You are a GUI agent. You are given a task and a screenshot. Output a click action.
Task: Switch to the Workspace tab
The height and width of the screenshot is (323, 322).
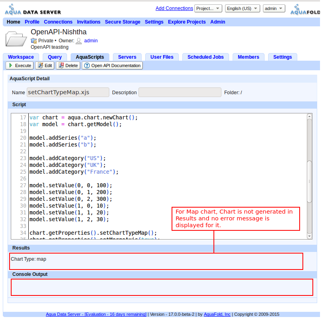[21, 57]
